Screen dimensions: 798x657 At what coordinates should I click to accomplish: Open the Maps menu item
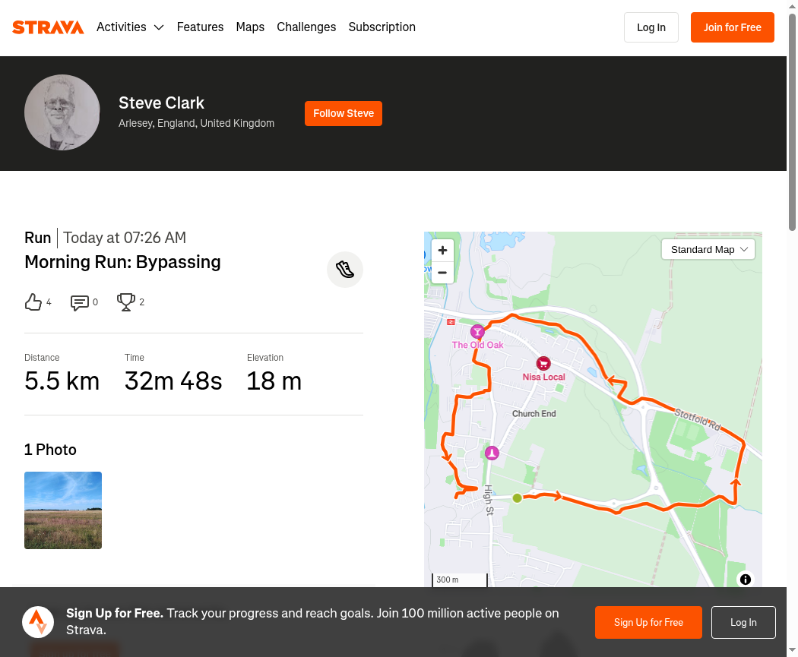coord(250,27)
